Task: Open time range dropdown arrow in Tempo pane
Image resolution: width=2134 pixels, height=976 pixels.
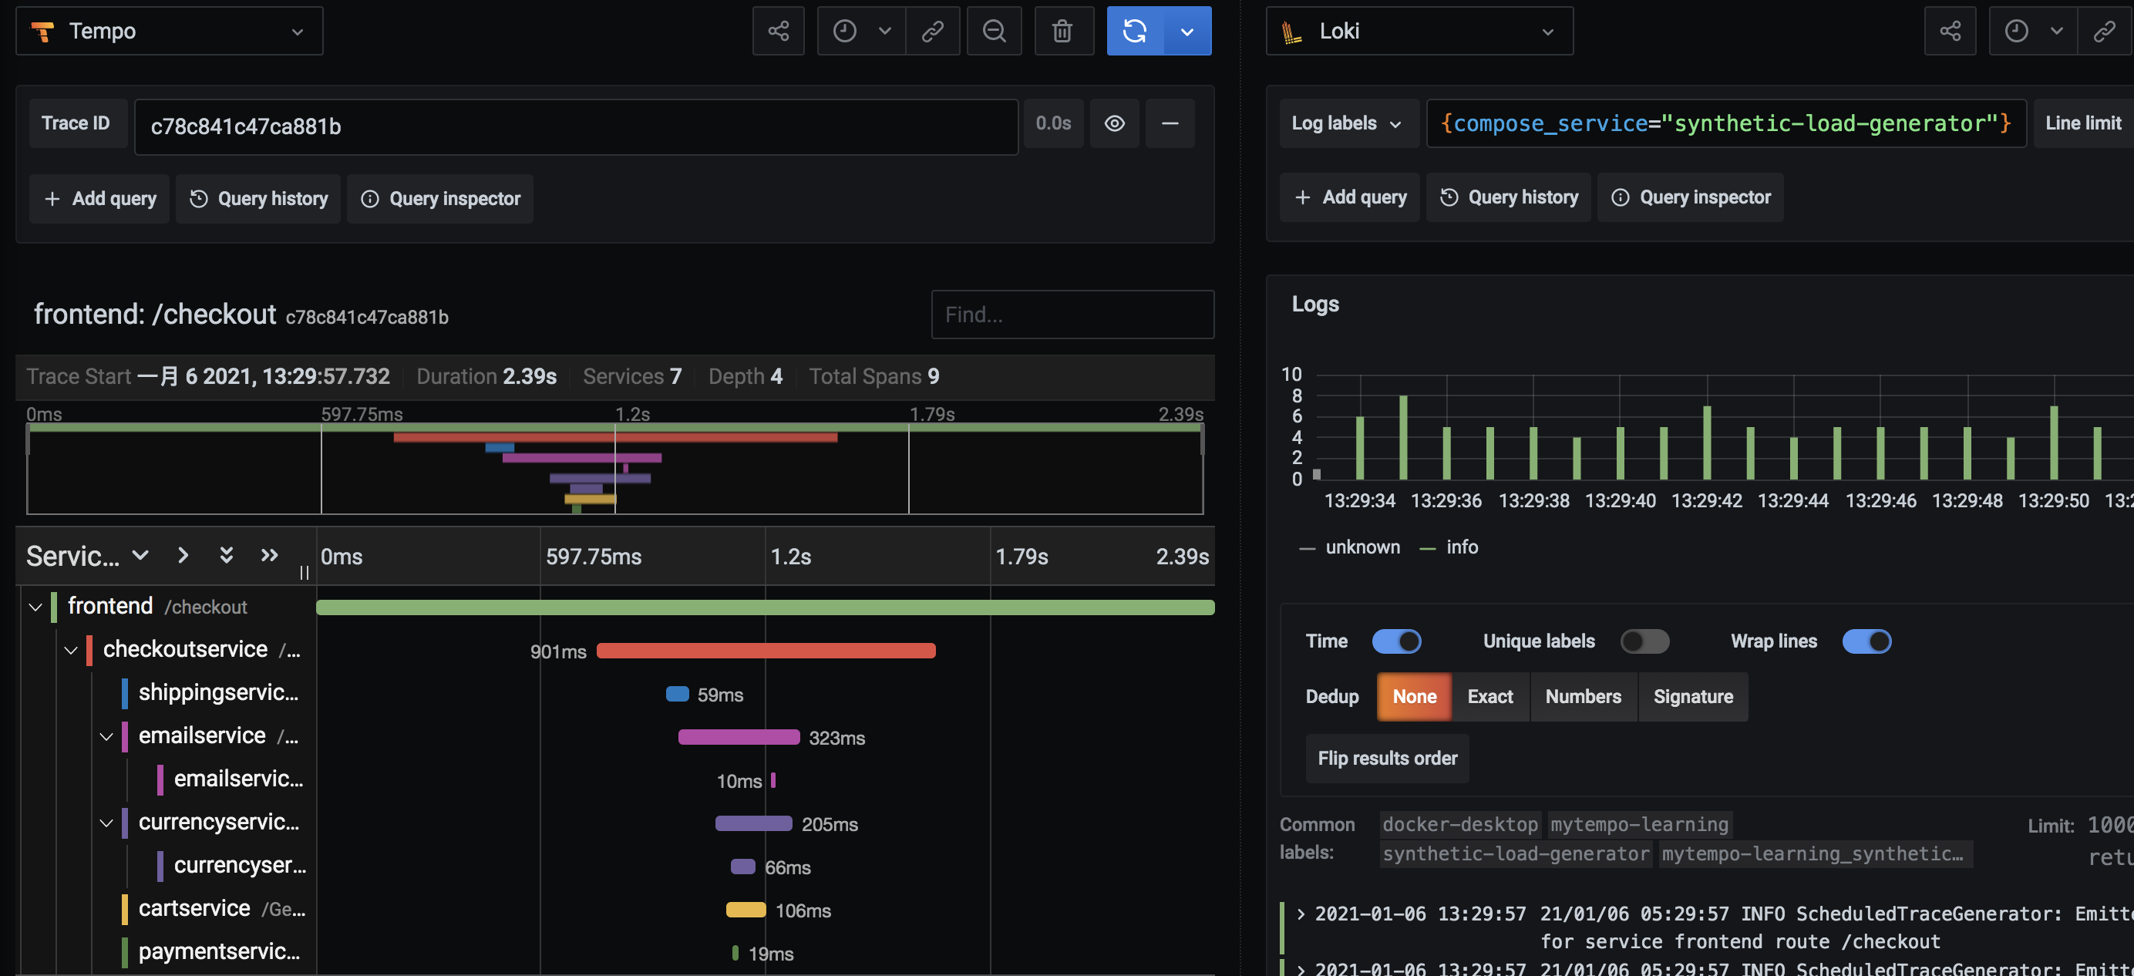Action: [x=886, y=32]
